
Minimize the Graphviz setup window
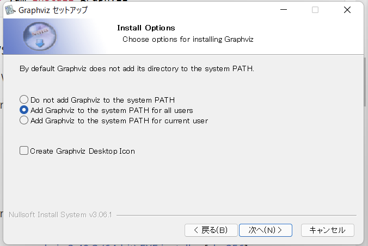tap(284, 10)
